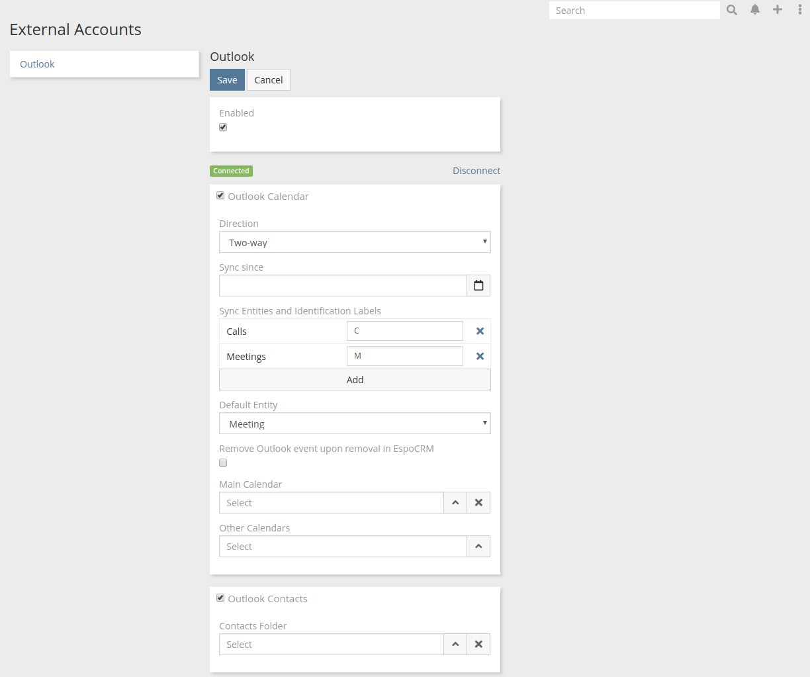Clear the Main Calendar selection
Viewport: 810px width, 677px height.
[478, 503]
